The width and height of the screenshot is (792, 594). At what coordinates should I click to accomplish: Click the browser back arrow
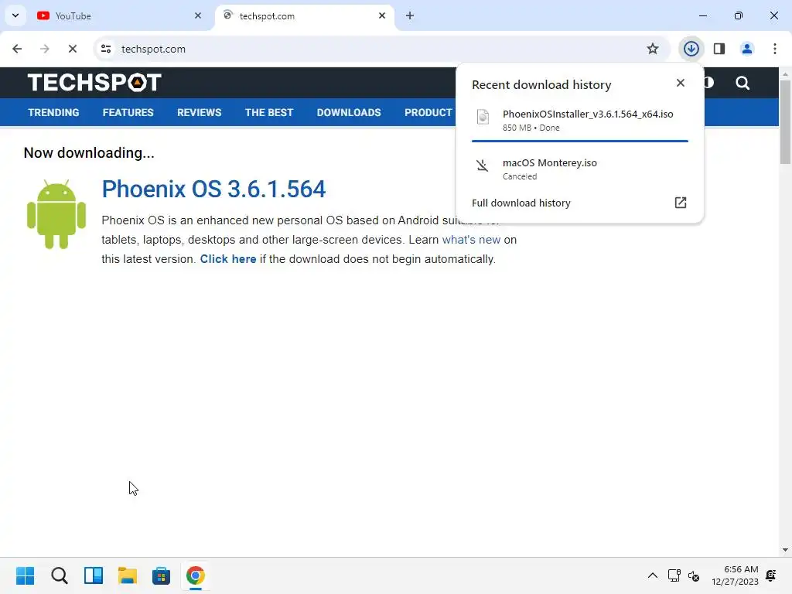coord(17,49)
